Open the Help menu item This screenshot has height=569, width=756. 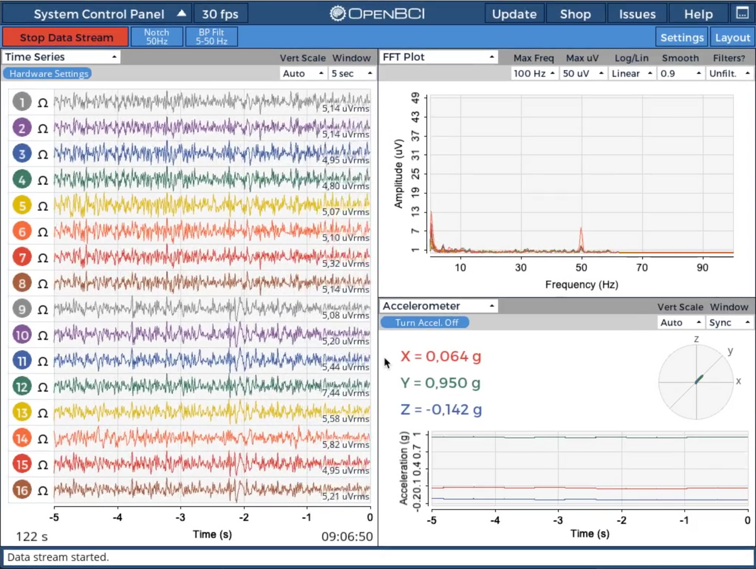(698, 13)
